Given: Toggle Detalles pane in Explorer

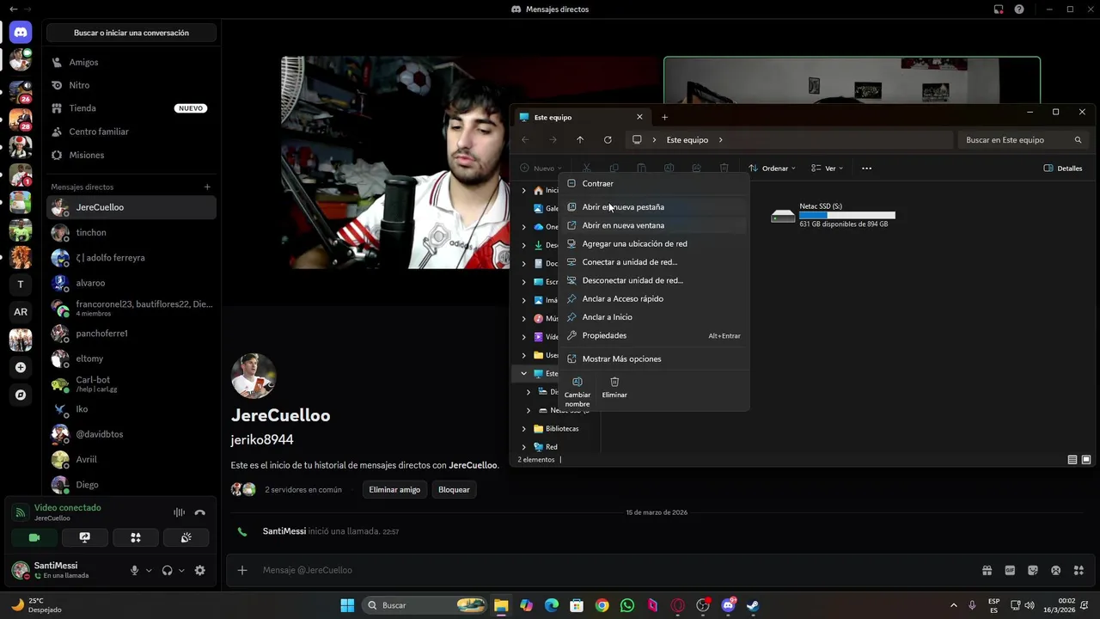Looking at the screenshot, I should tap(1063, 169).
